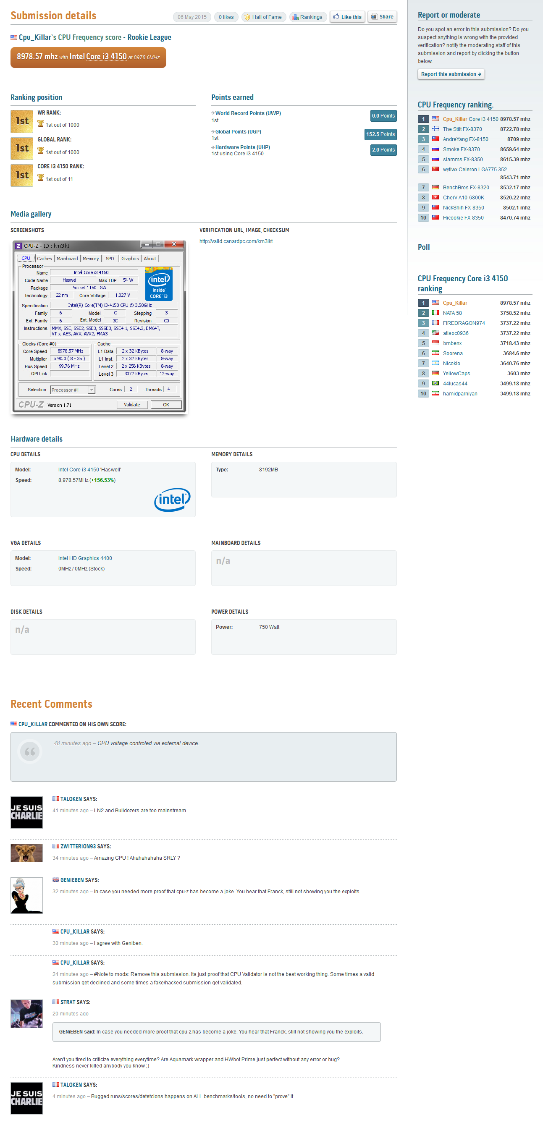This screenshot has height=1125, width=543.
Task: Click the 152.5 Points badge
Action: click(380, 134)
